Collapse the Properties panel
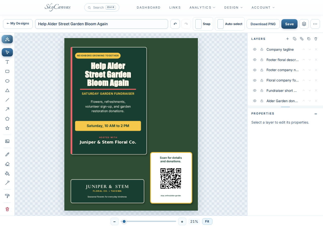 coord(316,114)
